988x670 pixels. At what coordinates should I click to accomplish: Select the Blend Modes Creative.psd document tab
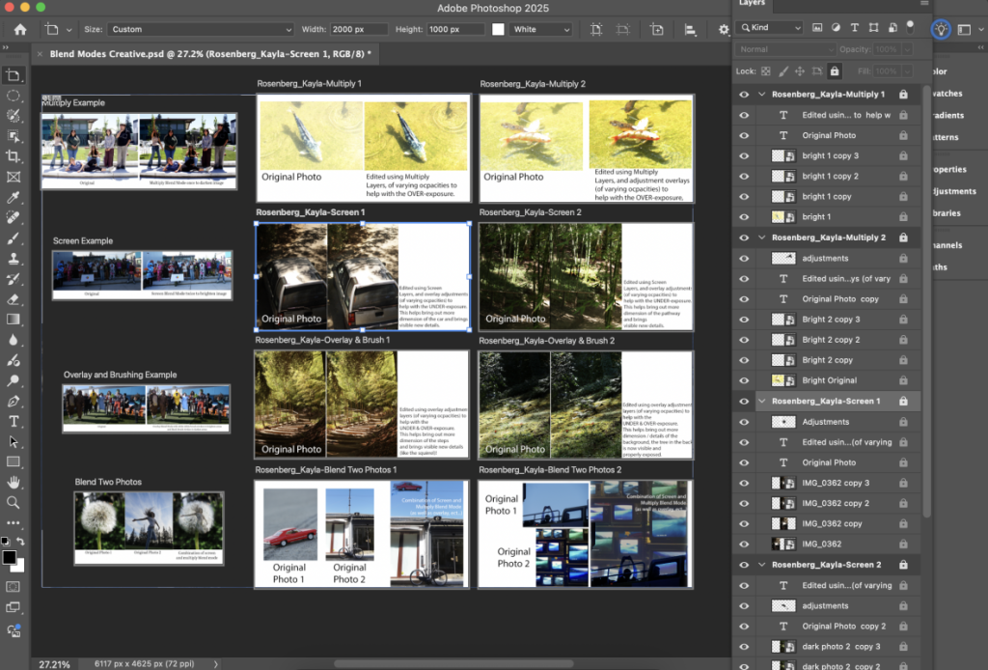tap(210, 54)
